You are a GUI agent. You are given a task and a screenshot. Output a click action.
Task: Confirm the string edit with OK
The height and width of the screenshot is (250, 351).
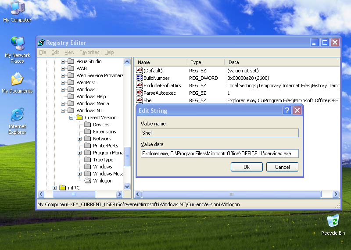coord(247,167)
